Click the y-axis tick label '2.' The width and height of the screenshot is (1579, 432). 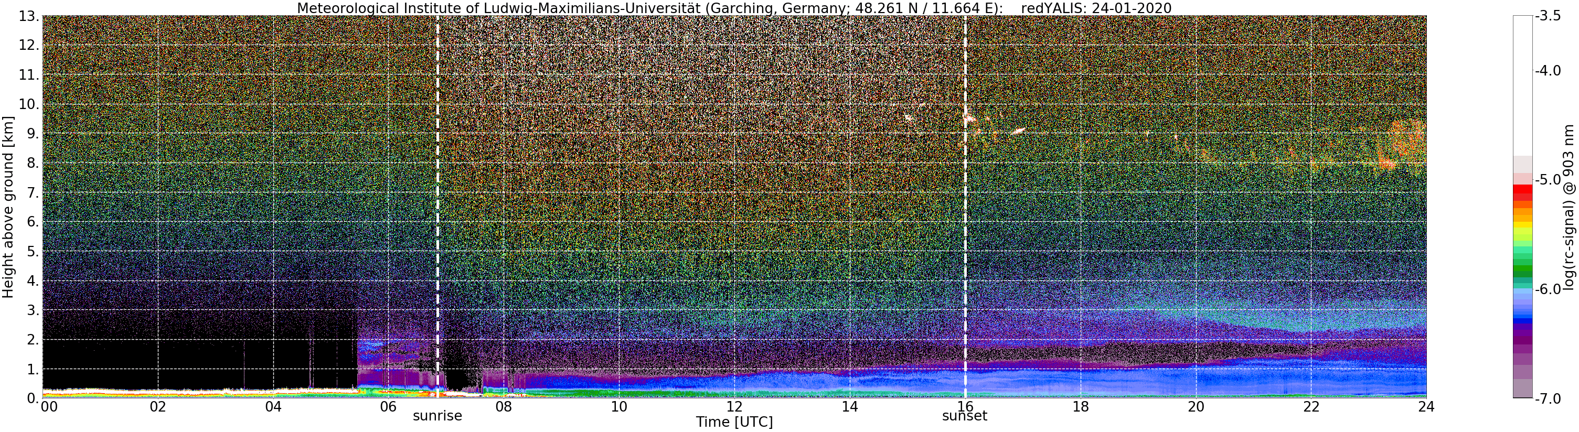(33, 340)
